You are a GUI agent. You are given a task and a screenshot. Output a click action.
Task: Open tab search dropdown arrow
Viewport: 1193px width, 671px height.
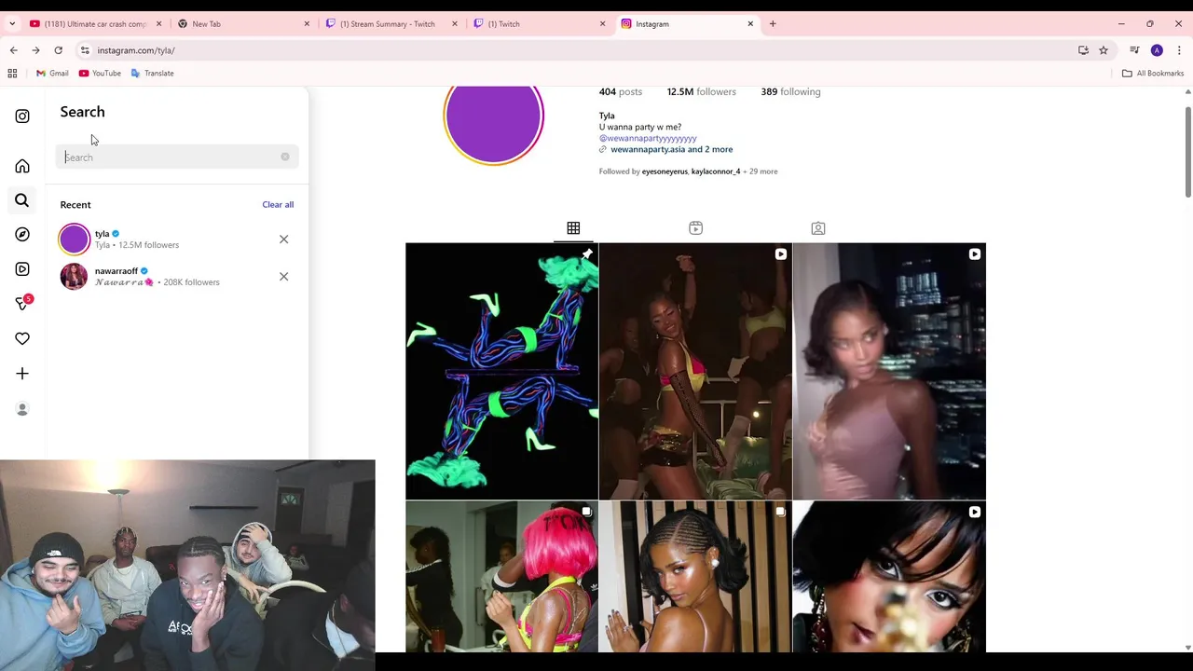12,23
